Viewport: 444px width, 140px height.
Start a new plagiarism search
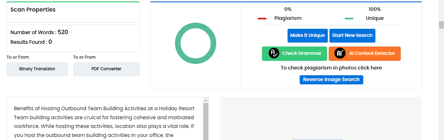[352, 35]
